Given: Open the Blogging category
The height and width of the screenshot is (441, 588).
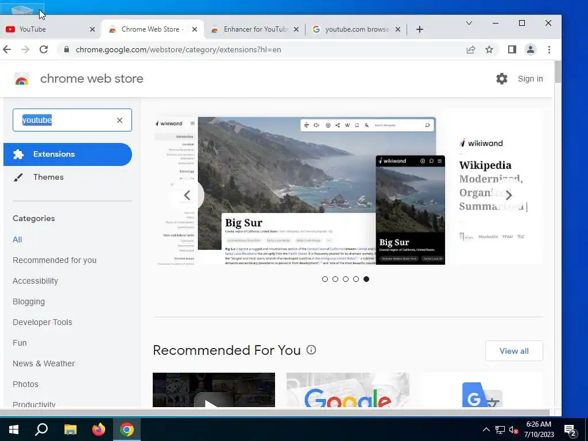Looking at the screenshot, I should (x=29, y=301).
